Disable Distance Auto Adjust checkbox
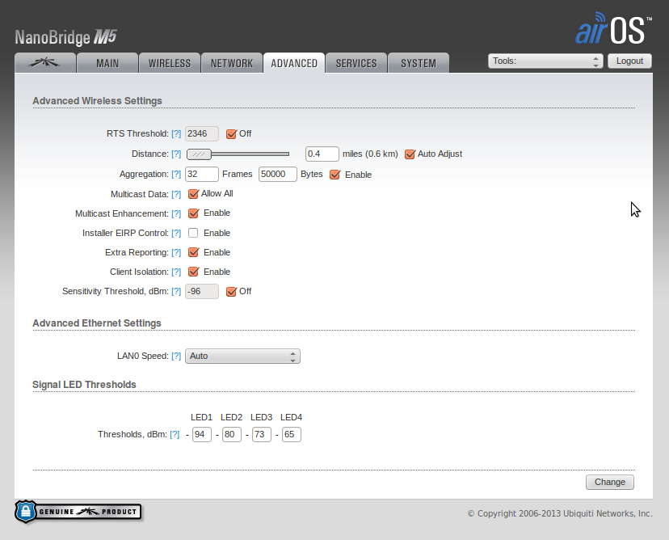Image resolution: width=669 pixels, height=540 pixels. coord(410,154)
